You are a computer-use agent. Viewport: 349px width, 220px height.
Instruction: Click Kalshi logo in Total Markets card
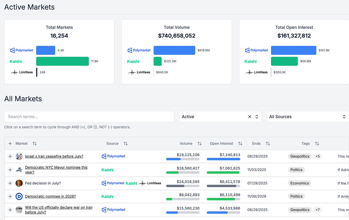16,61
